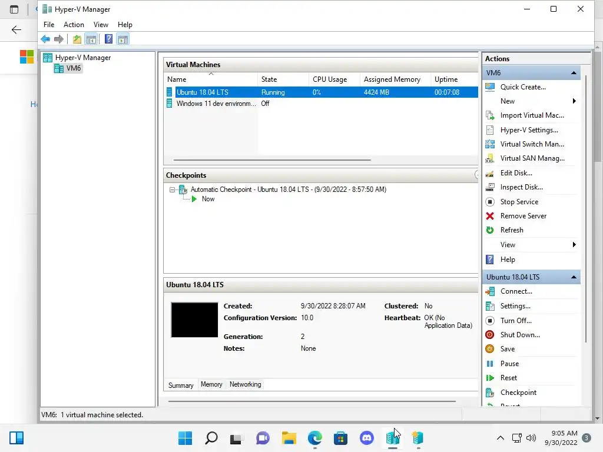Collapse the Automatic Checkpoint tree node
Image resolution: width=603 pixels, height=452 pixels.
[x=173, y=190]
